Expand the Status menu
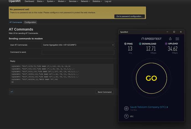 point(40,1)
